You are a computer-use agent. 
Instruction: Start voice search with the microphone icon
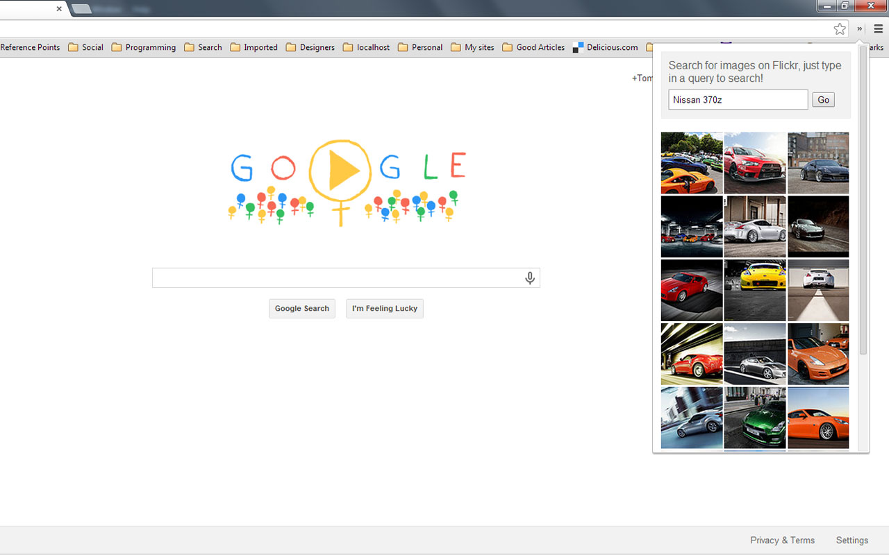coord(530,278)
